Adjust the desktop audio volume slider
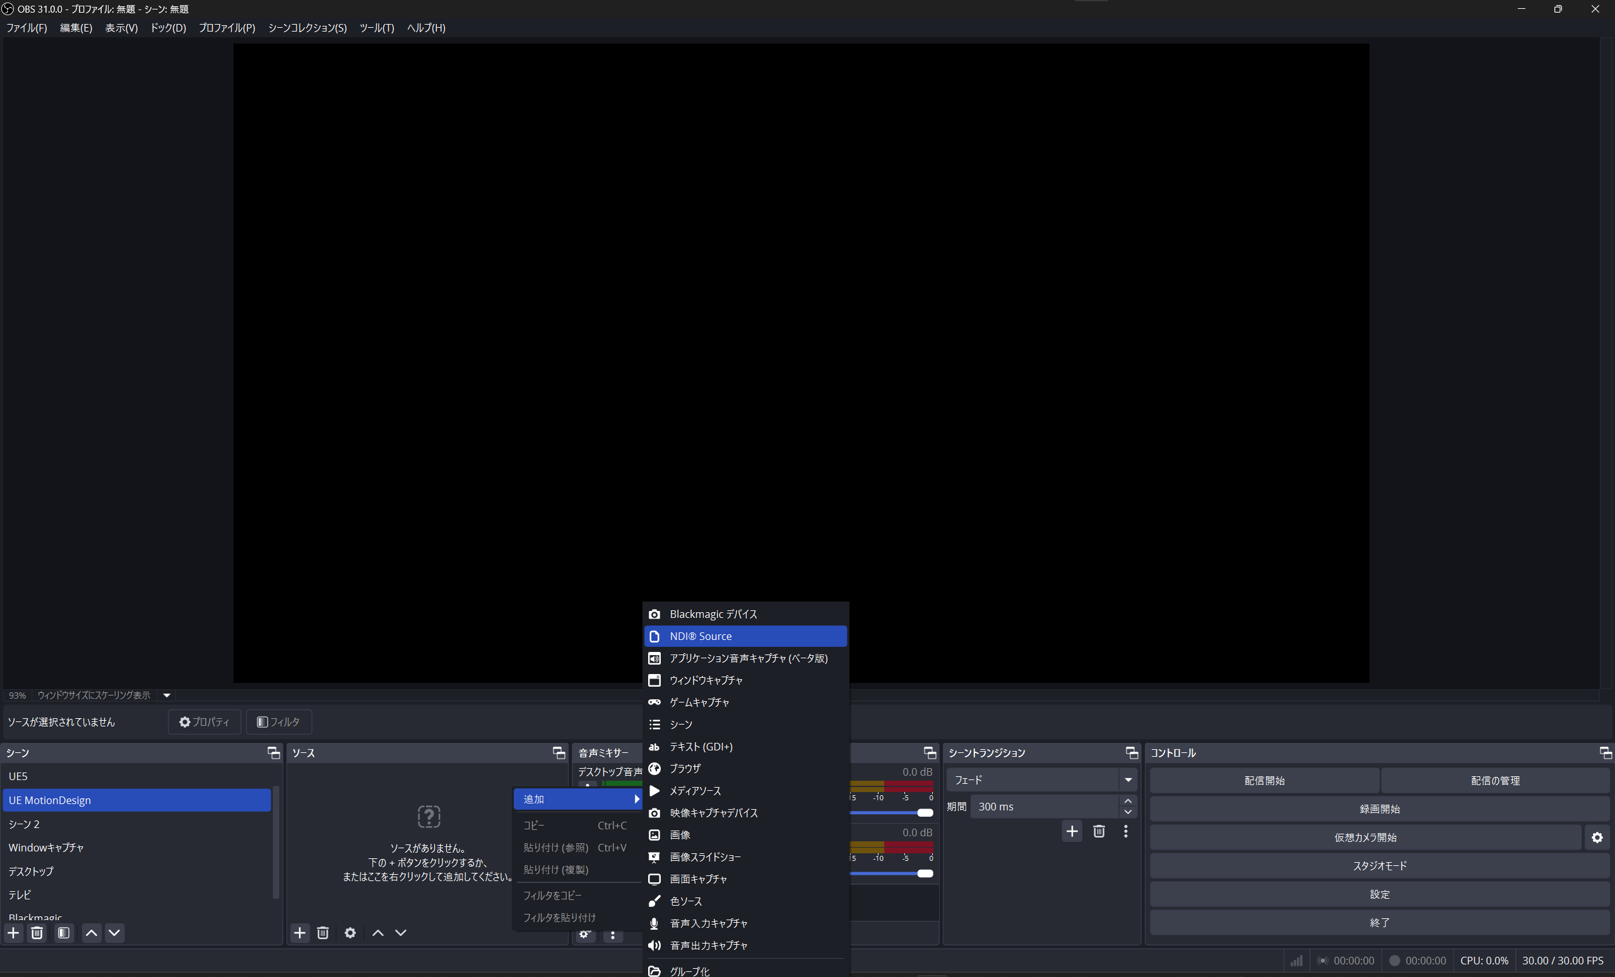The width and height of the screenshot is (1615, 977). click(924, 812)
